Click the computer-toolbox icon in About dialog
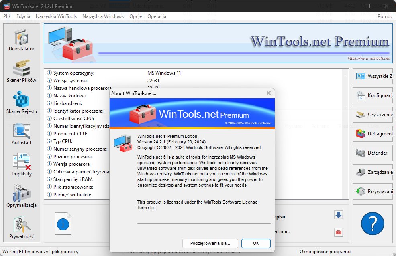The width and height of the screenshot is (396, 256). [123, 143]
